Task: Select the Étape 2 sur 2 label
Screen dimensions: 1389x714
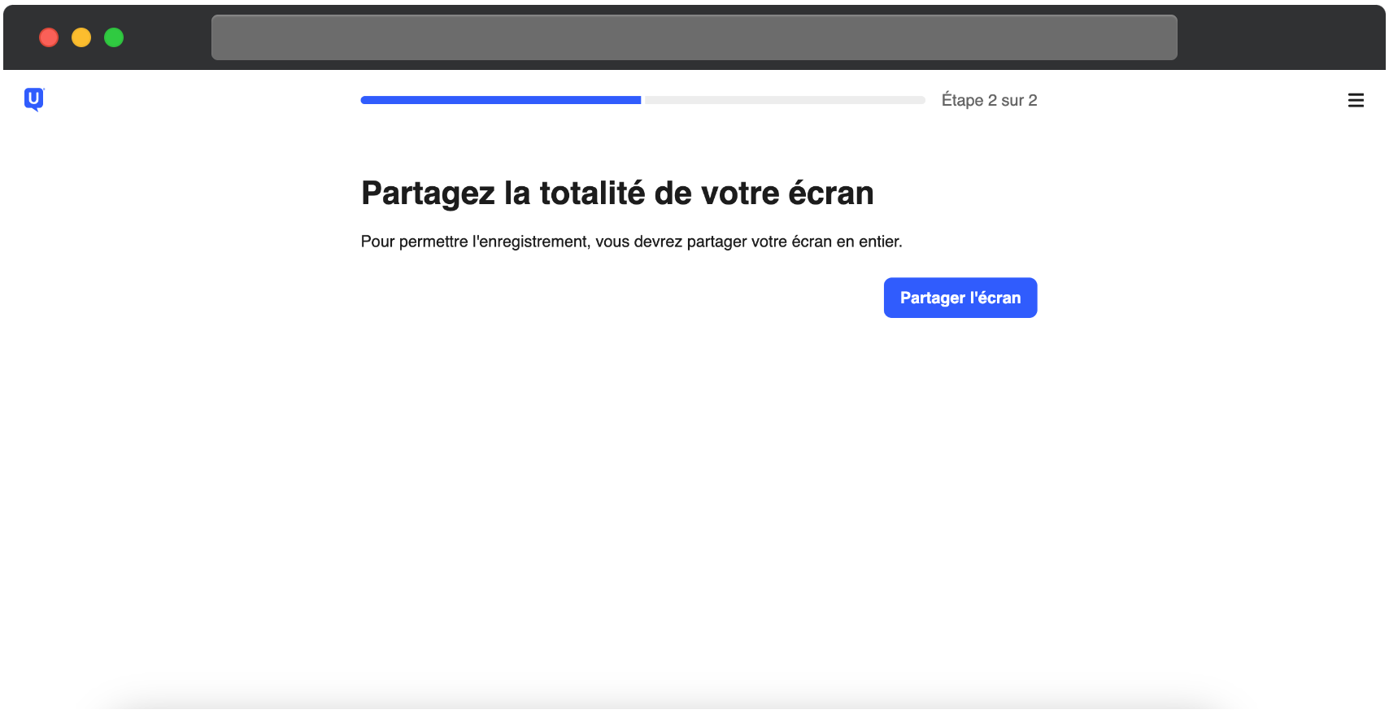Action: tap(989, 100)
